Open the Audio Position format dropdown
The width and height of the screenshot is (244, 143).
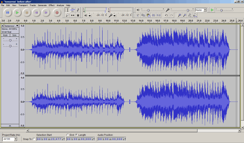point(125,139)
